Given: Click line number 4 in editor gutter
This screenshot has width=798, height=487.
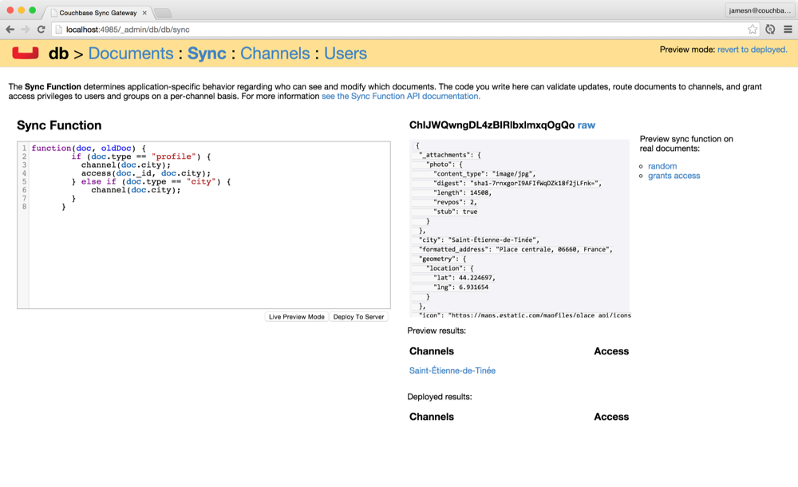Looking at the screenshot, I should (x=24, y=173).
